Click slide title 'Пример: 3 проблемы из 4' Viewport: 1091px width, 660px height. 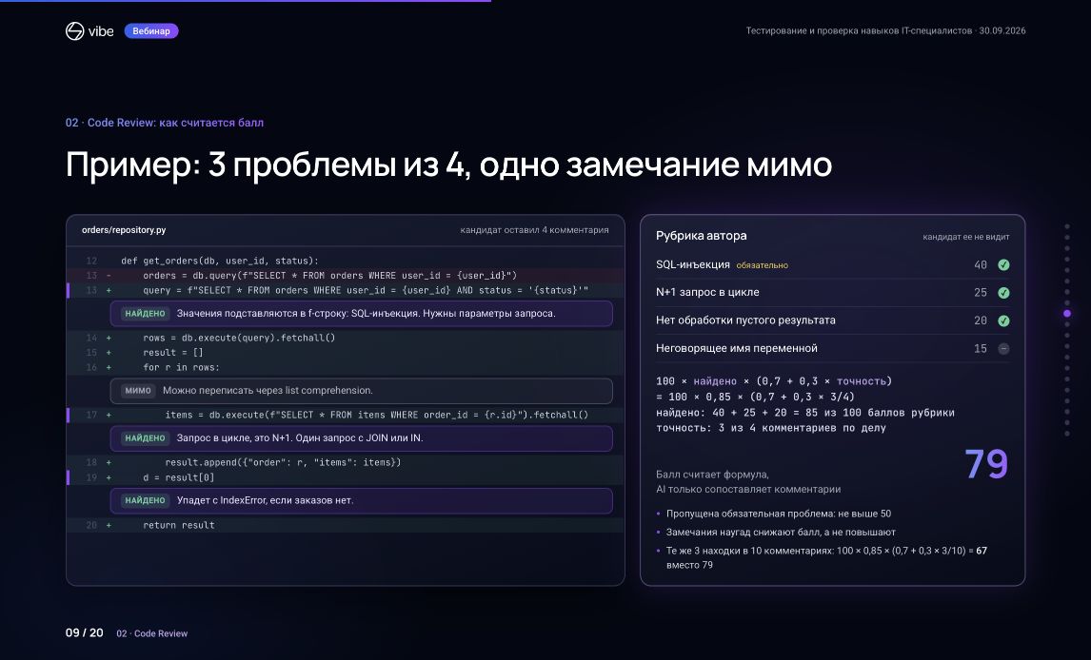click(448, 165)
